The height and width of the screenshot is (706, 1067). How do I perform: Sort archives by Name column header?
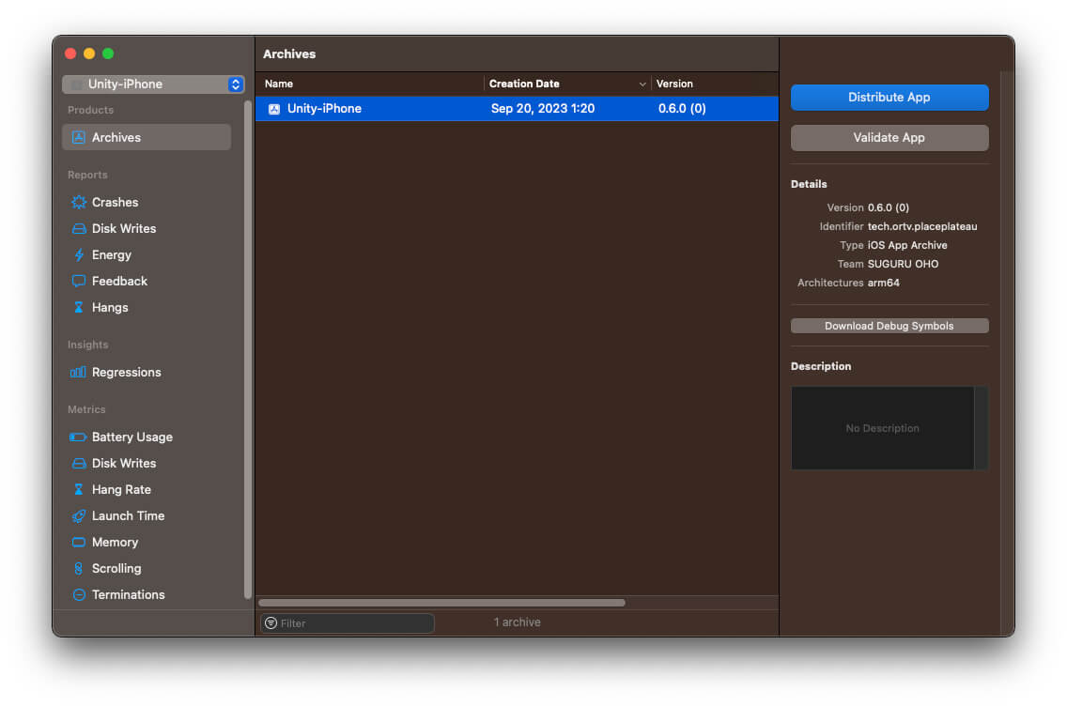(371, 84)
